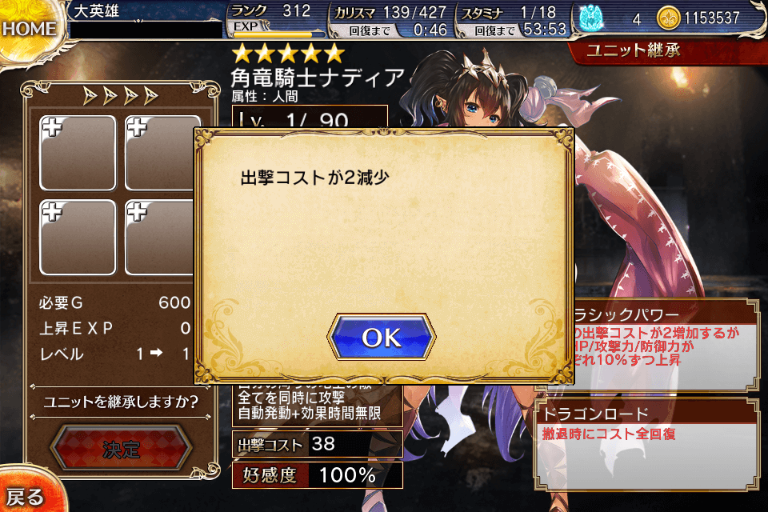Tap the five-star rarity row

[288, 54]
